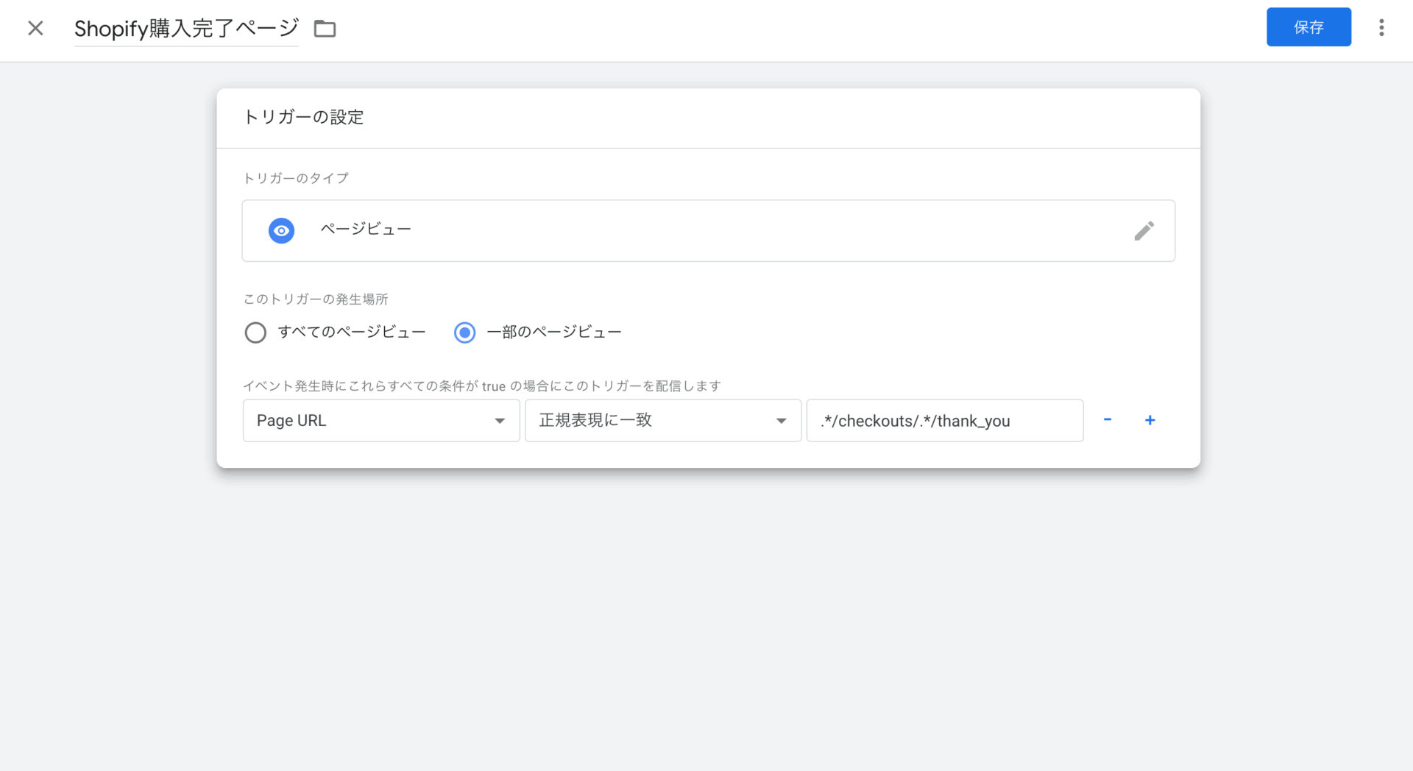This screenshot has width=1413, height=771.
Task: Close the trigger editor with the X icon
Action: (x=35, y=28)
